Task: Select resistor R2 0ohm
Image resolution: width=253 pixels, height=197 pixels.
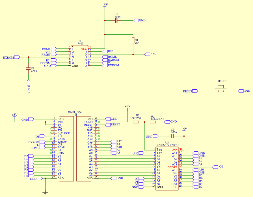Action: click(x=153, y=121)
